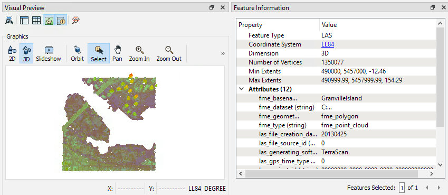Go to previous selected feature arrow
This screenshot has width=448, height=195.
click(427, 188)
